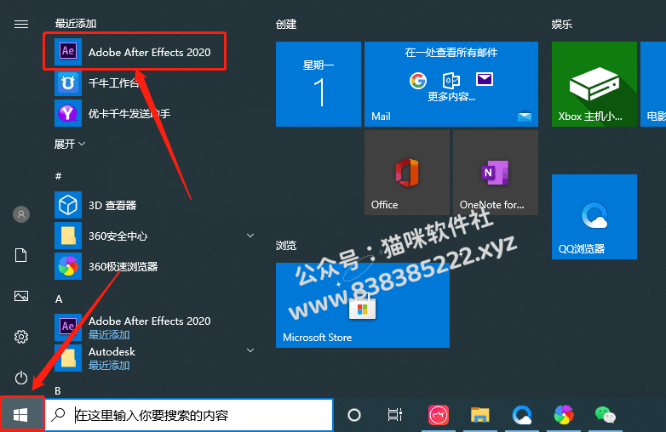The height and width of the screenshot is (432, 666).
Task: Open Task View on taskbar
Action: [x=395, y=415]
